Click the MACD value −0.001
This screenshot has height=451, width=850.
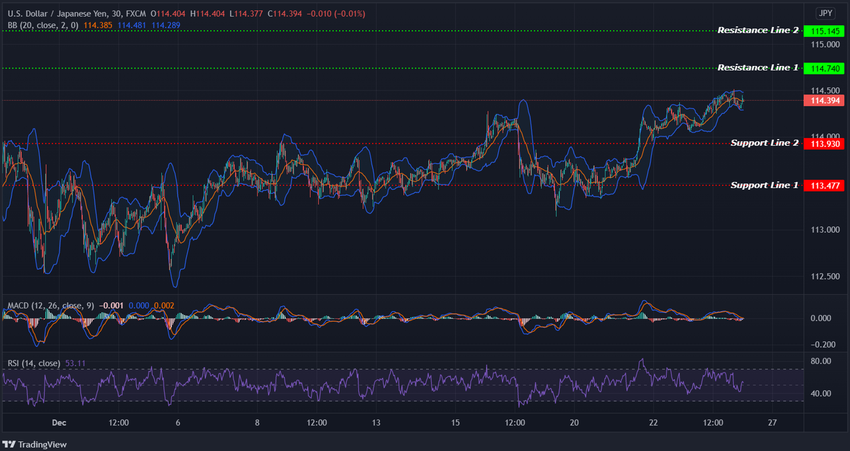pyautogui.click(x=111, y=305)
